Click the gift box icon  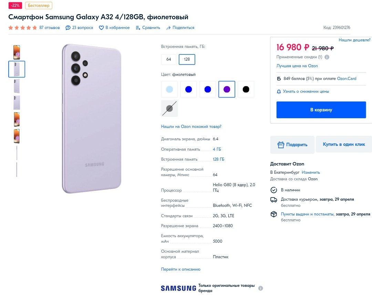281,145
